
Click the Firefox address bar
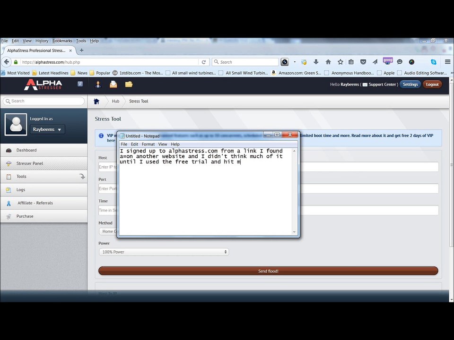click(x=110, y=62)
